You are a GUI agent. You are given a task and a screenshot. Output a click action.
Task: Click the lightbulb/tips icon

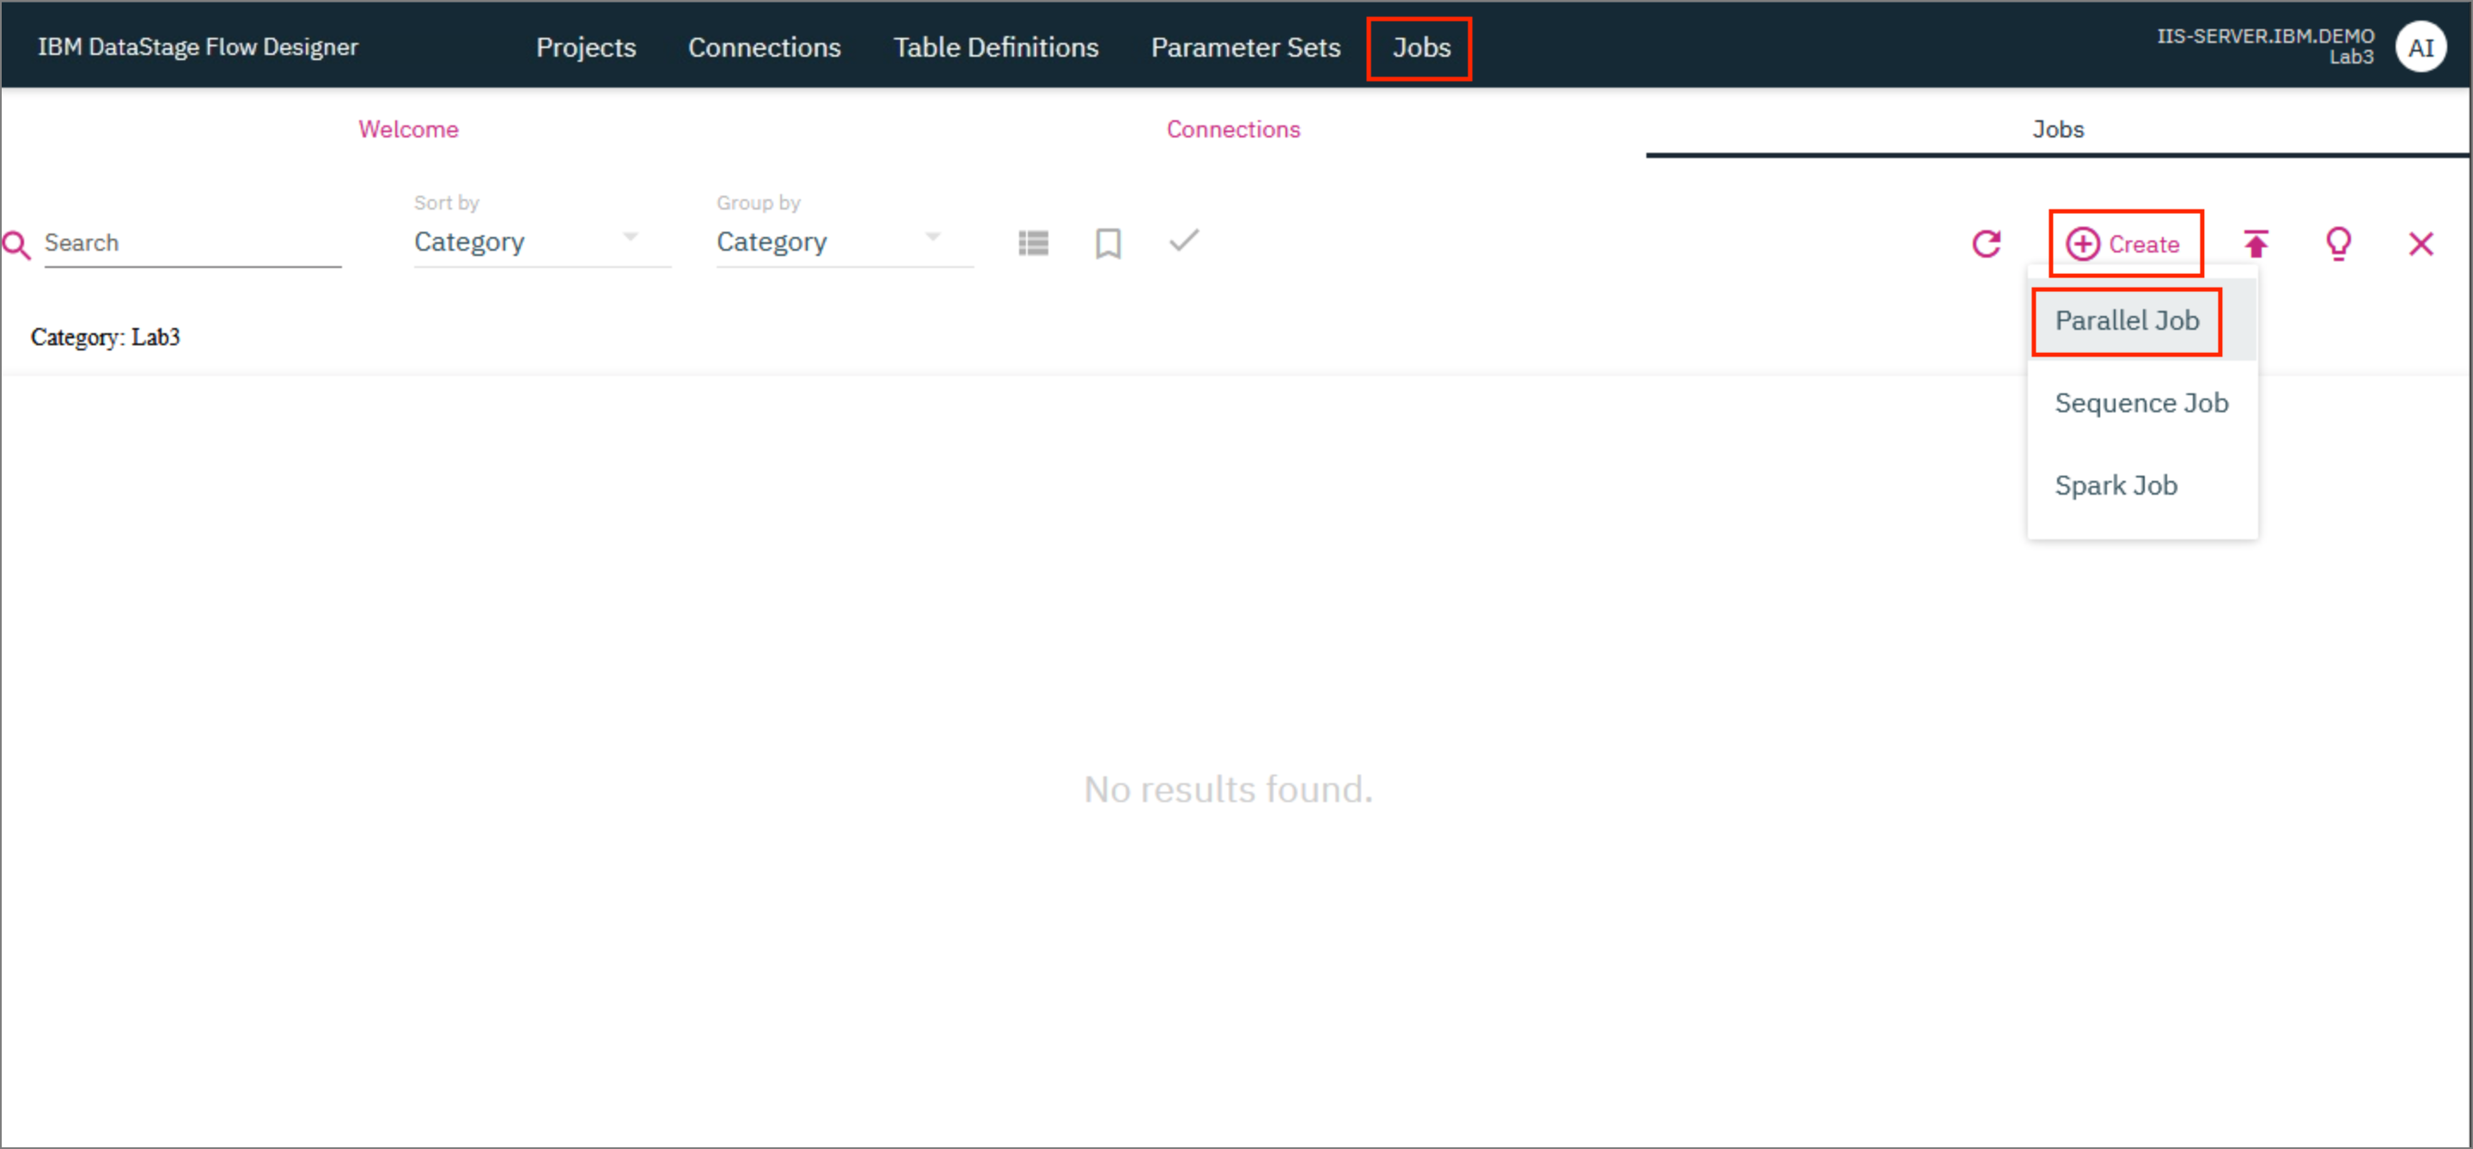pos(2339,243)
